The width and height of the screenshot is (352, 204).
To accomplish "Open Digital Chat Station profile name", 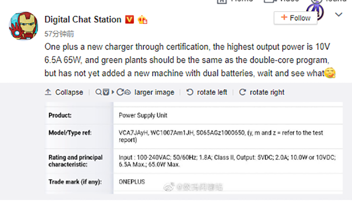I will point(83,19).
